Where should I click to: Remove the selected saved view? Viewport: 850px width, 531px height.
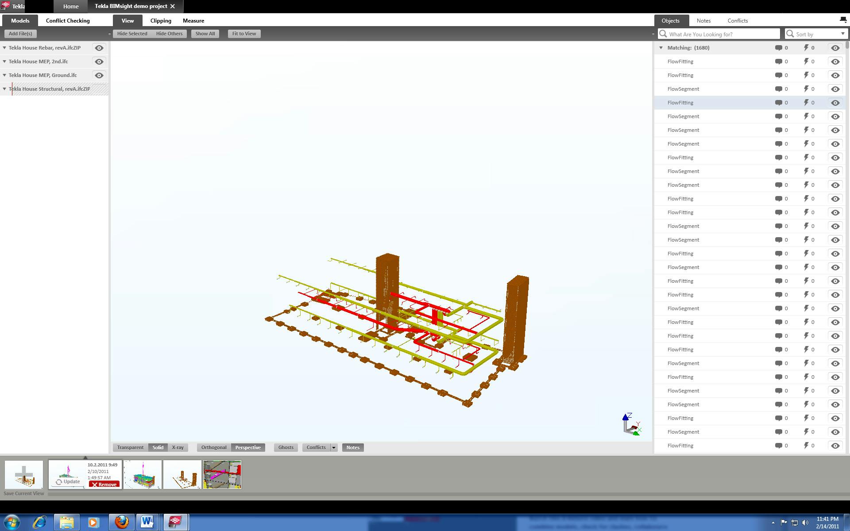[x=104, y=485]
